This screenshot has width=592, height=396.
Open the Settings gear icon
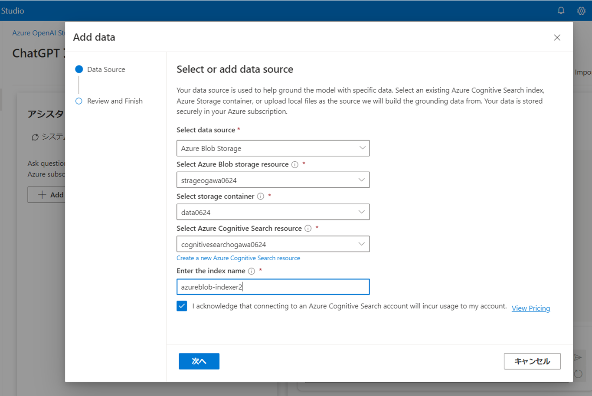[x=581, y=10]
